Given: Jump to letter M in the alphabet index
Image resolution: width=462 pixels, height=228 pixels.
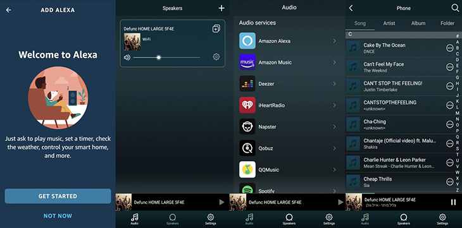Looking at the screenshot, I should tap(458, 113).
